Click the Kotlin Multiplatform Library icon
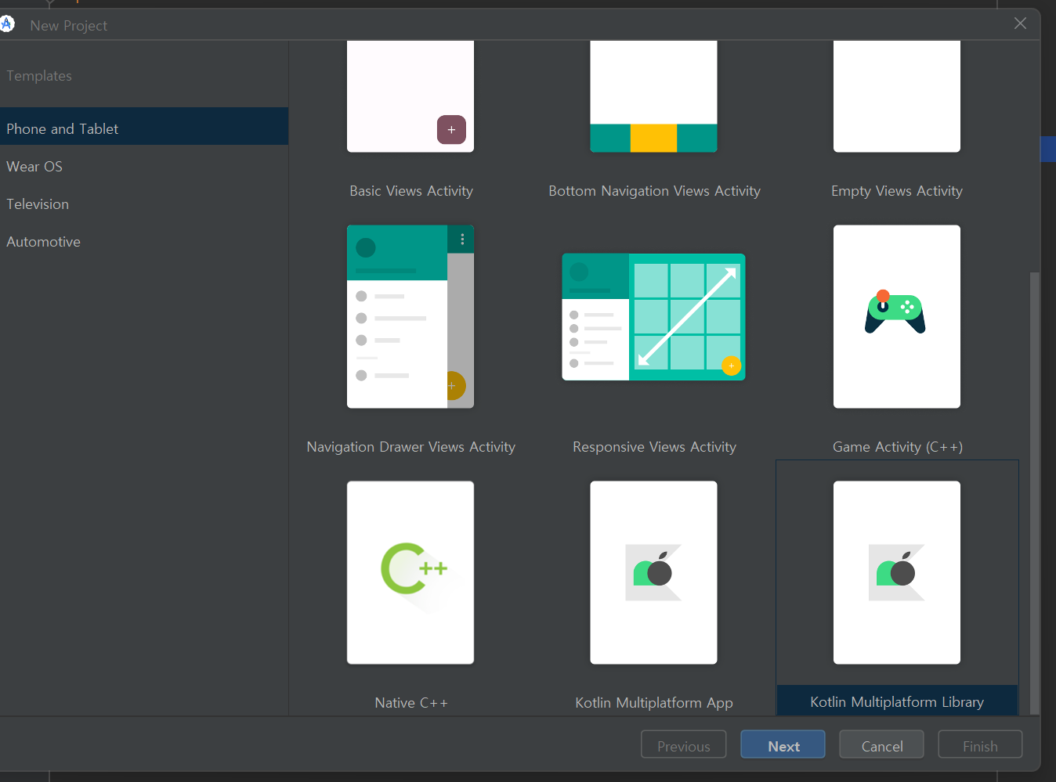The image size is (1056, 782). [x=897, y=572]
